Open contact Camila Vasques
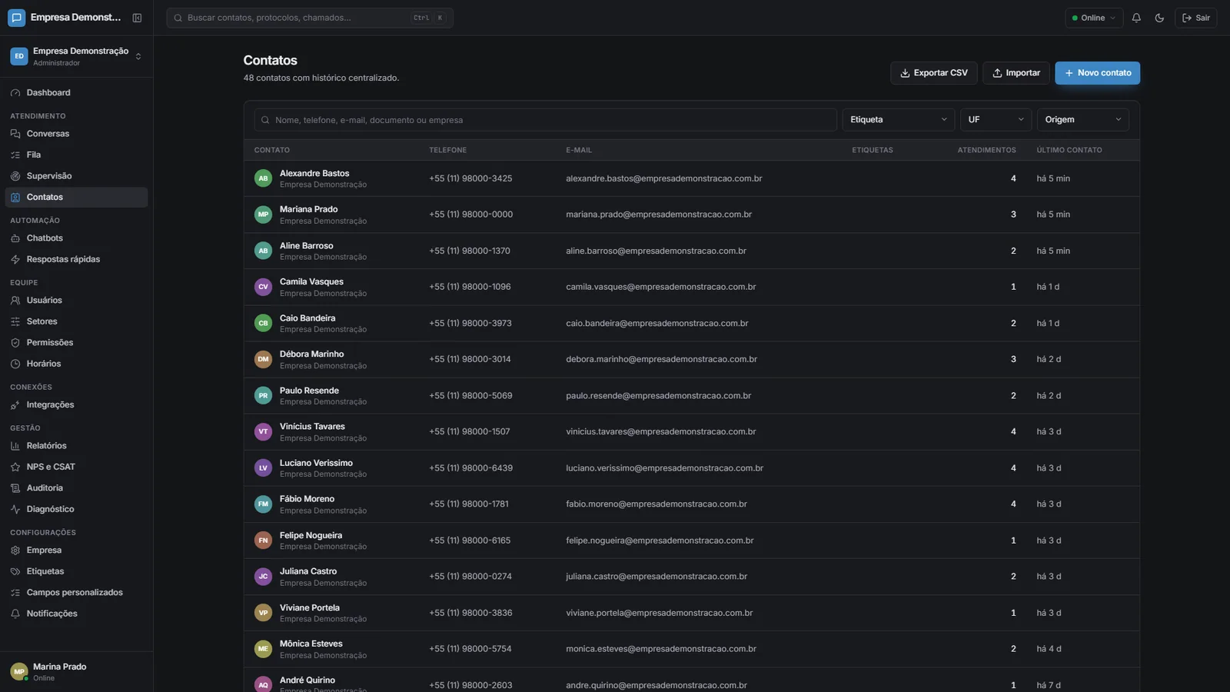This screenshot has width=1230, height=692. click(x=691, y=287)
